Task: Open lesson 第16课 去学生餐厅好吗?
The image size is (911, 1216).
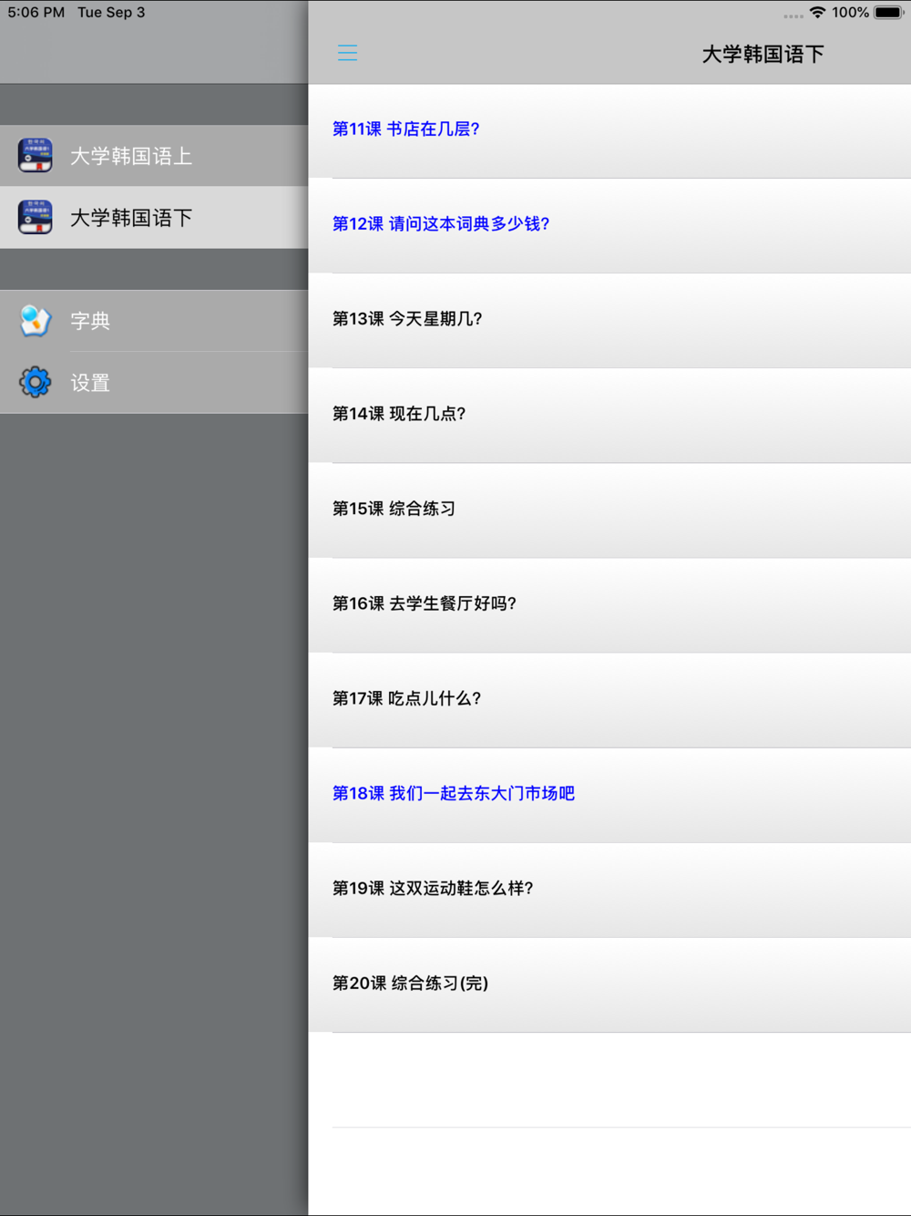Action: [609, 604]
